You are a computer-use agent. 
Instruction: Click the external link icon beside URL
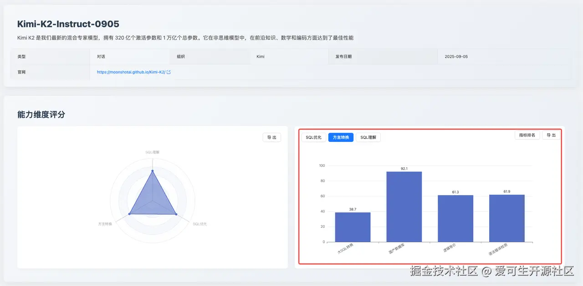pos(169,72)
